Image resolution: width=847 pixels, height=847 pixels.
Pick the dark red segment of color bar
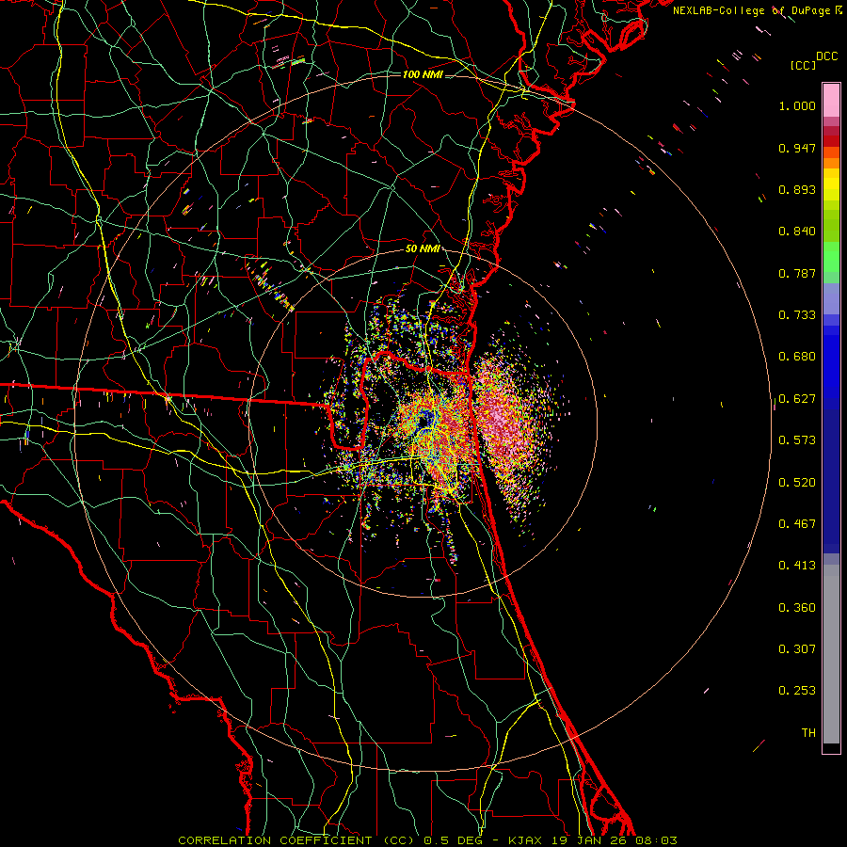pyautogui.click(x=831, y=141)
